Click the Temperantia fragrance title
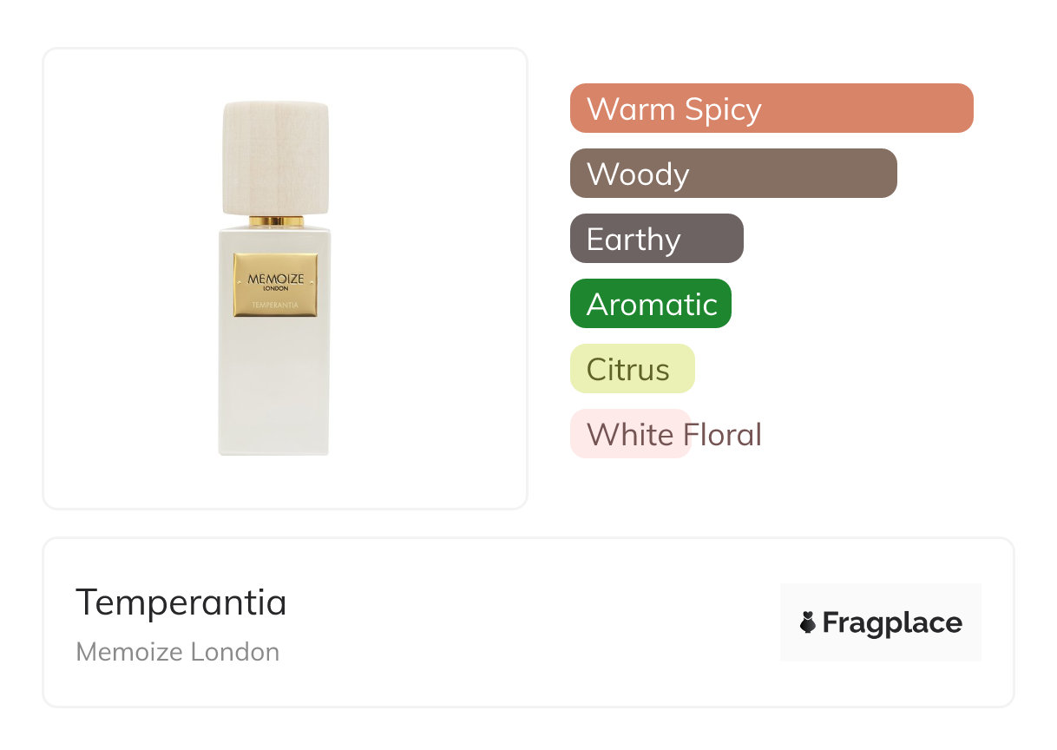This screenshot has height=750, width=1057. (181, 602)
